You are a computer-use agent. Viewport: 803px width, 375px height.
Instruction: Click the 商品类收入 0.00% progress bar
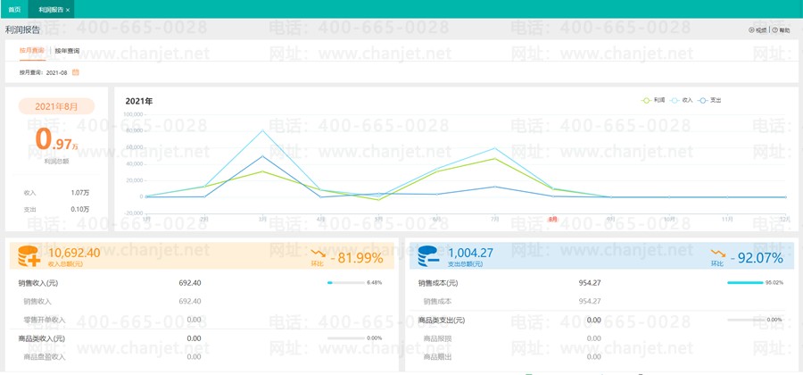pos(345,338)
